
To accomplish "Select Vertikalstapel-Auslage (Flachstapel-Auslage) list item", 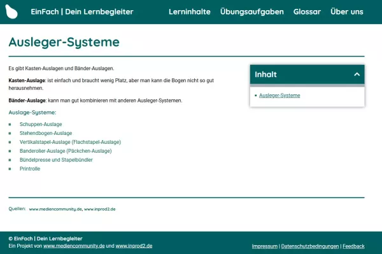I will 70,142.
